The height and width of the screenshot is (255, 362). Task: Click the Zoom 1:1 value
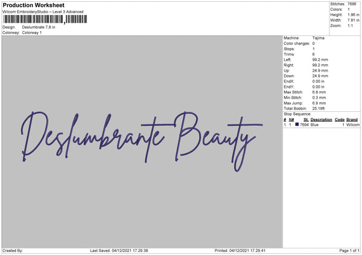[350, 25]
